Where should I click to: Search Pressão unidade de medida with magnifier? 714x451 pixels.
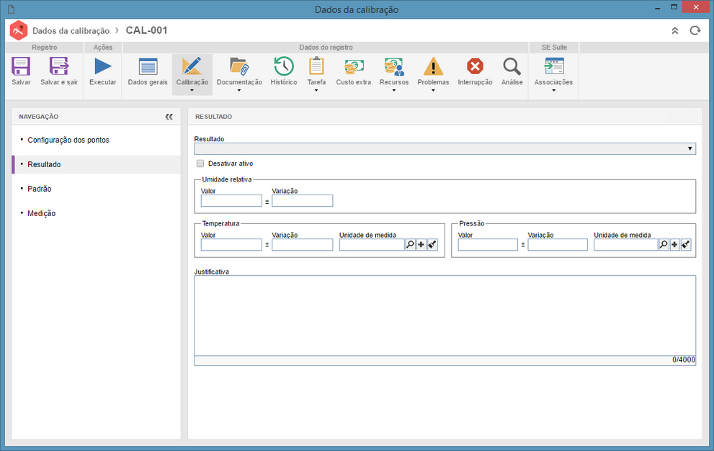coord(664,245)
